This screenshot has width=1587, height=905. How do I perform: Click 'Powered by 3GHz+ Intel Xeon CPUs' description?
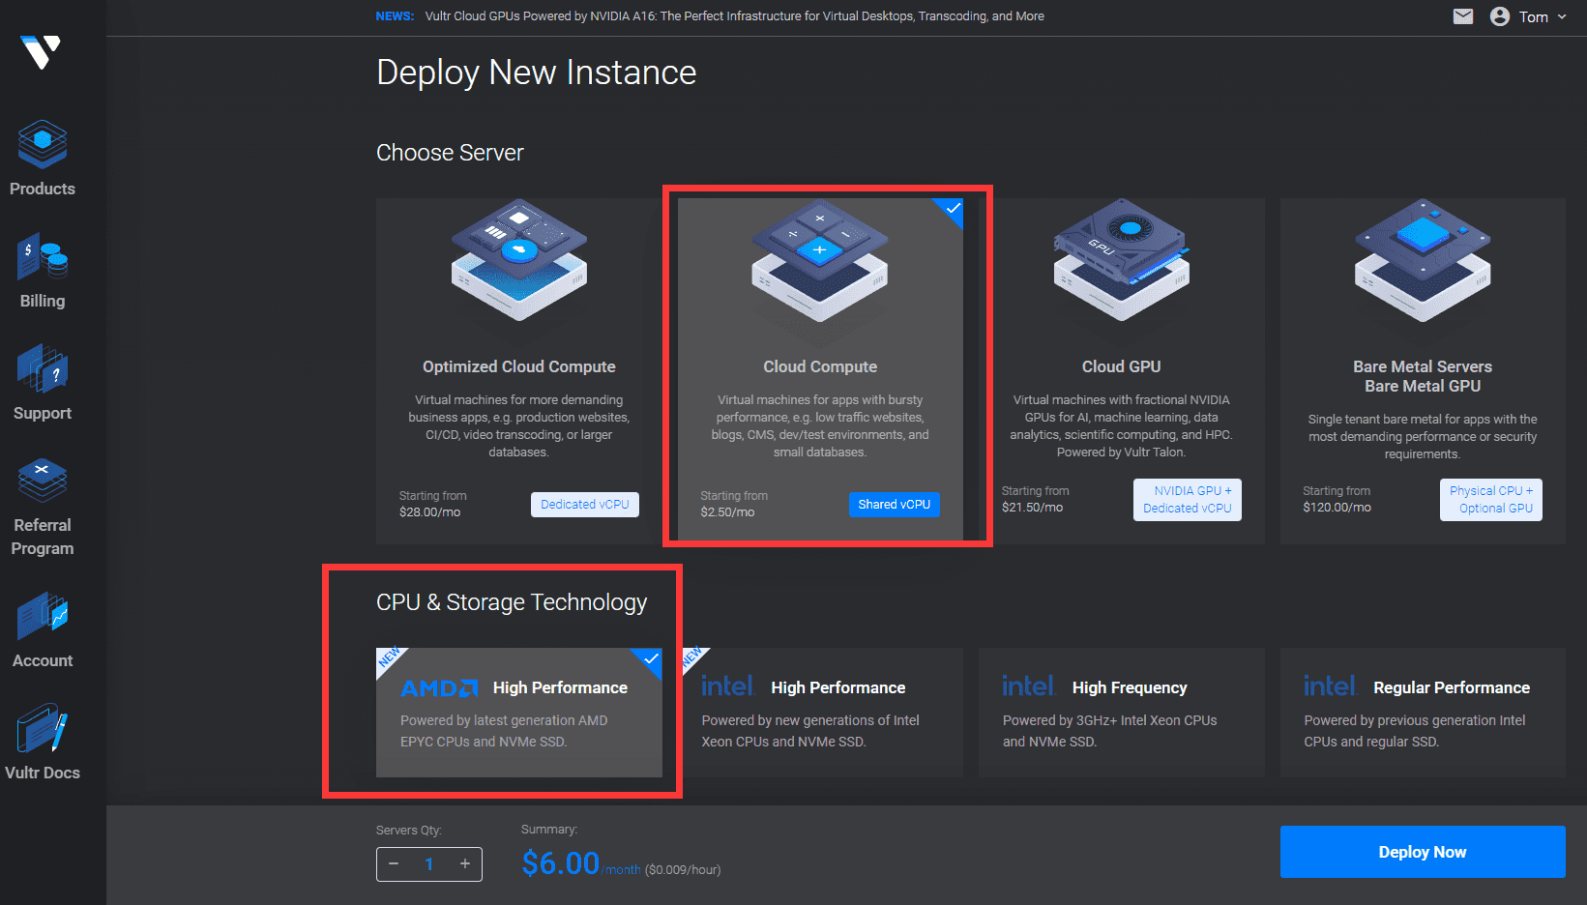[x=1109, y=720]
